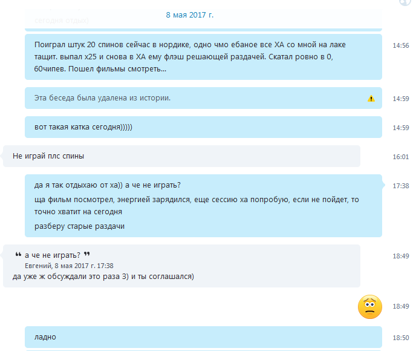Open quoted text а че не играть?
Image resolution: width=416 pixels, height=351 pixels.
pyautogui.click(x=52, y=255)
